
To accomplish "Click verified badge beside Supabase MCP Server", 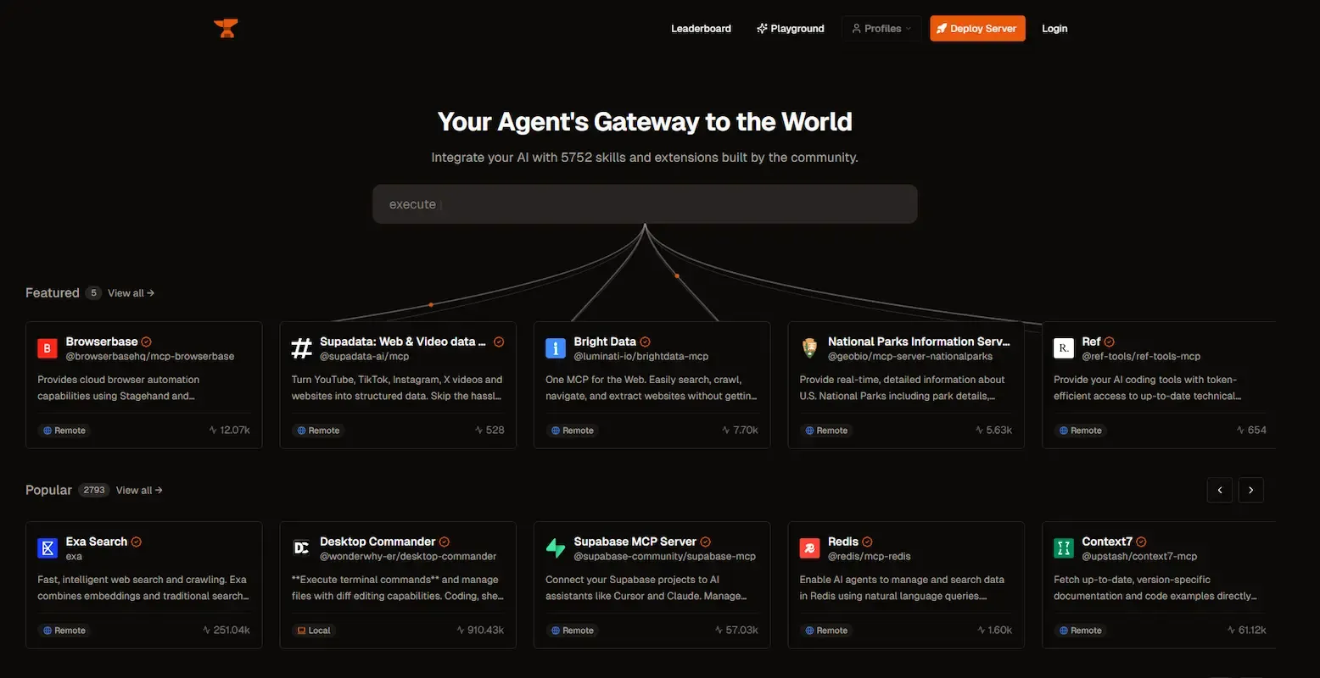I will pos(705,542).
